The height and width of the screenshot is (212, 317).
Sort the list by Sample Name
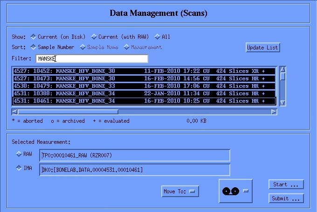pyautogui.click(x=99, y=47)
